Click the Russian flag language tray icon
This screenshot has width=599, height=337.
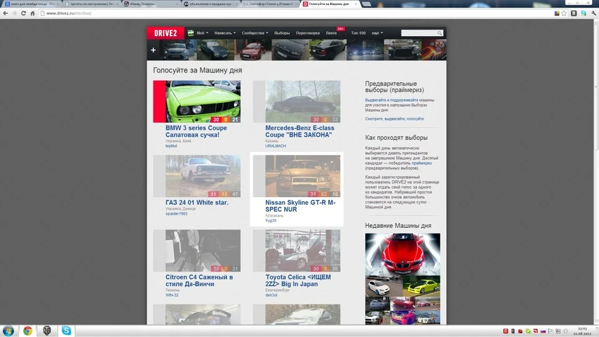pyautogui.click(x=543, y=331)
